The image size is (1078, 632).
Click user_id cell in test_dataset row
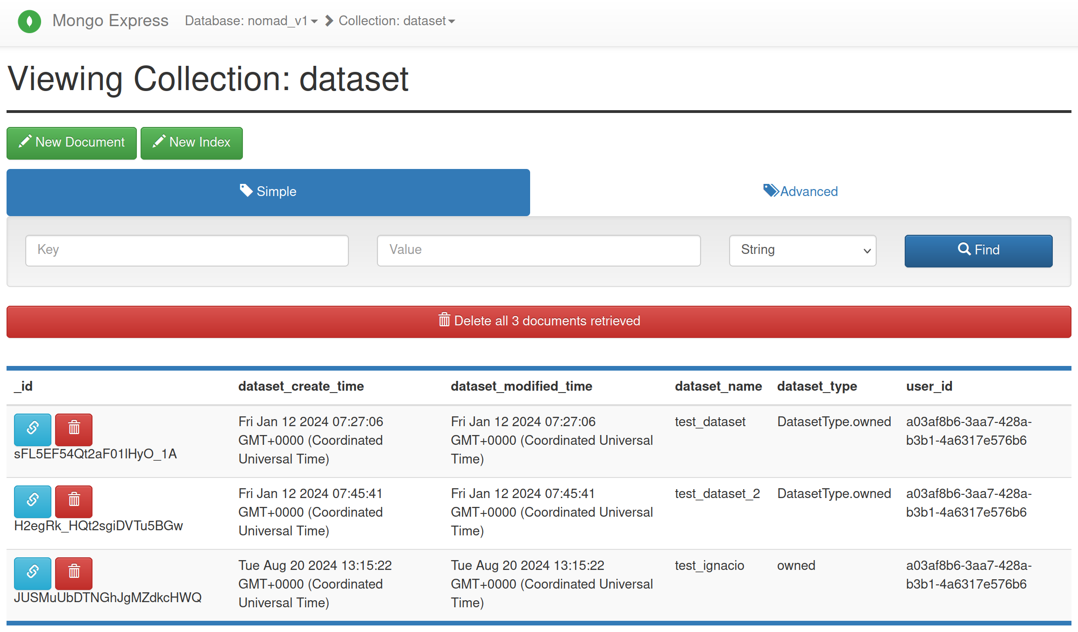click(x=969, y=431)
